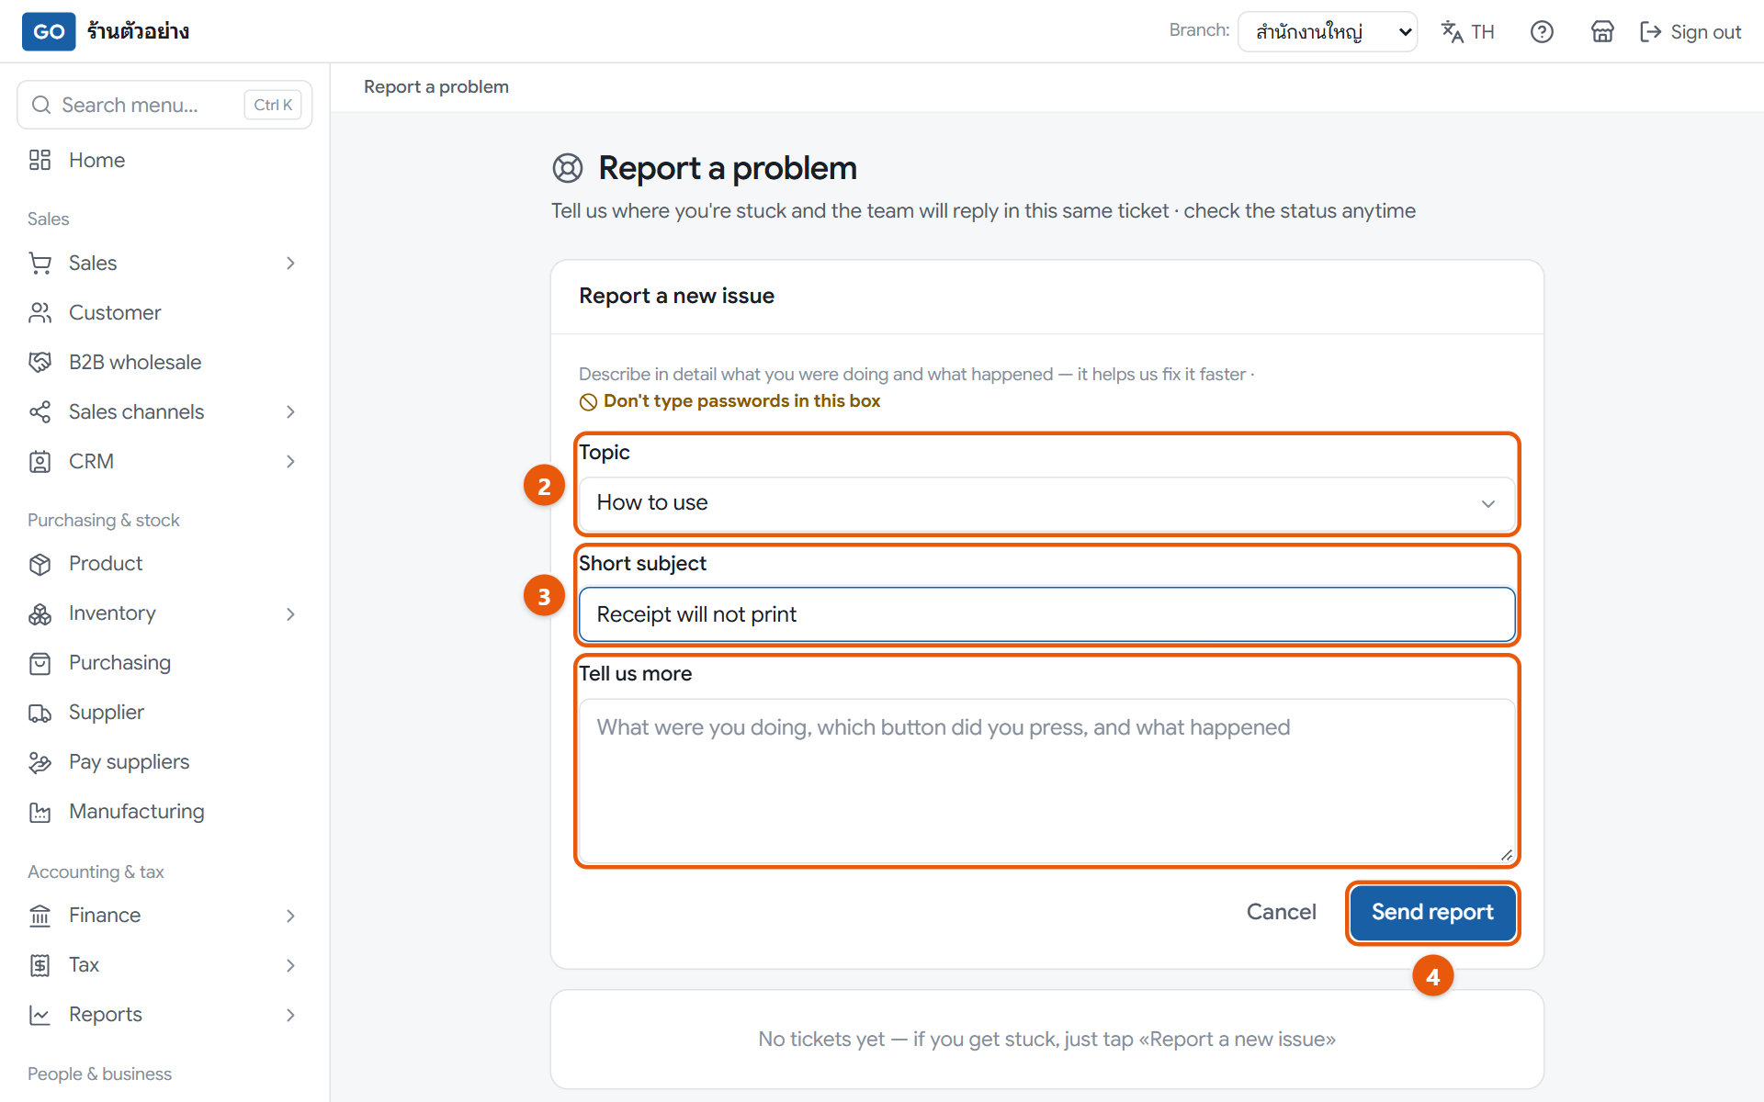The image size is (1764, 1102).
Task: Click the Supplier truck icon
Action: [40, 713]
